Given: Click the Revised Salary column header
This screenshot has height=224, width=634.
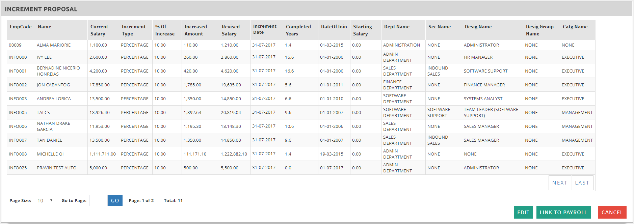Looking at the screenshot, I should point(231,30).
